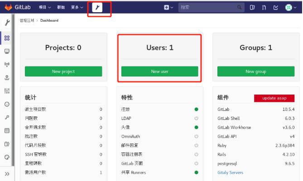
Task: Click the New group button
Action: (256, 71)
